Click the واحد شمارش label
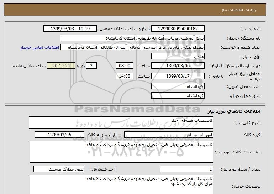Image resolution: width=274 pixels, height=194 pixels. (104, 169)
